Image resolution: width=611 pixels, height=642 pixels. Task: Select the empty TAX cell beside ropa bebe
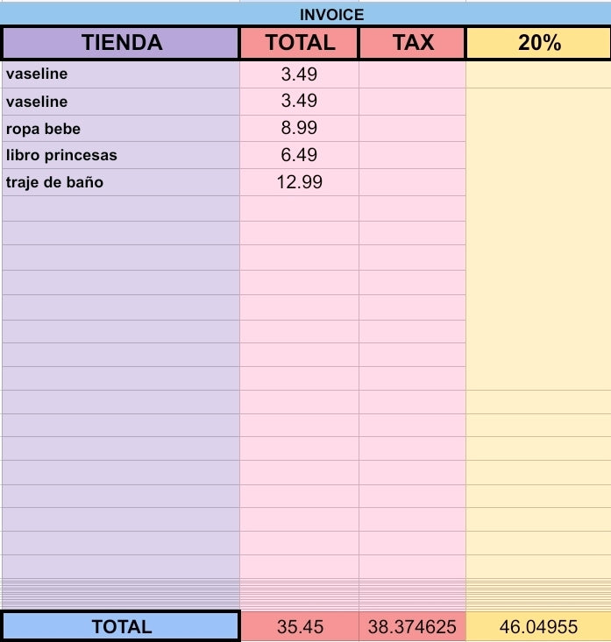click(412, 129)
